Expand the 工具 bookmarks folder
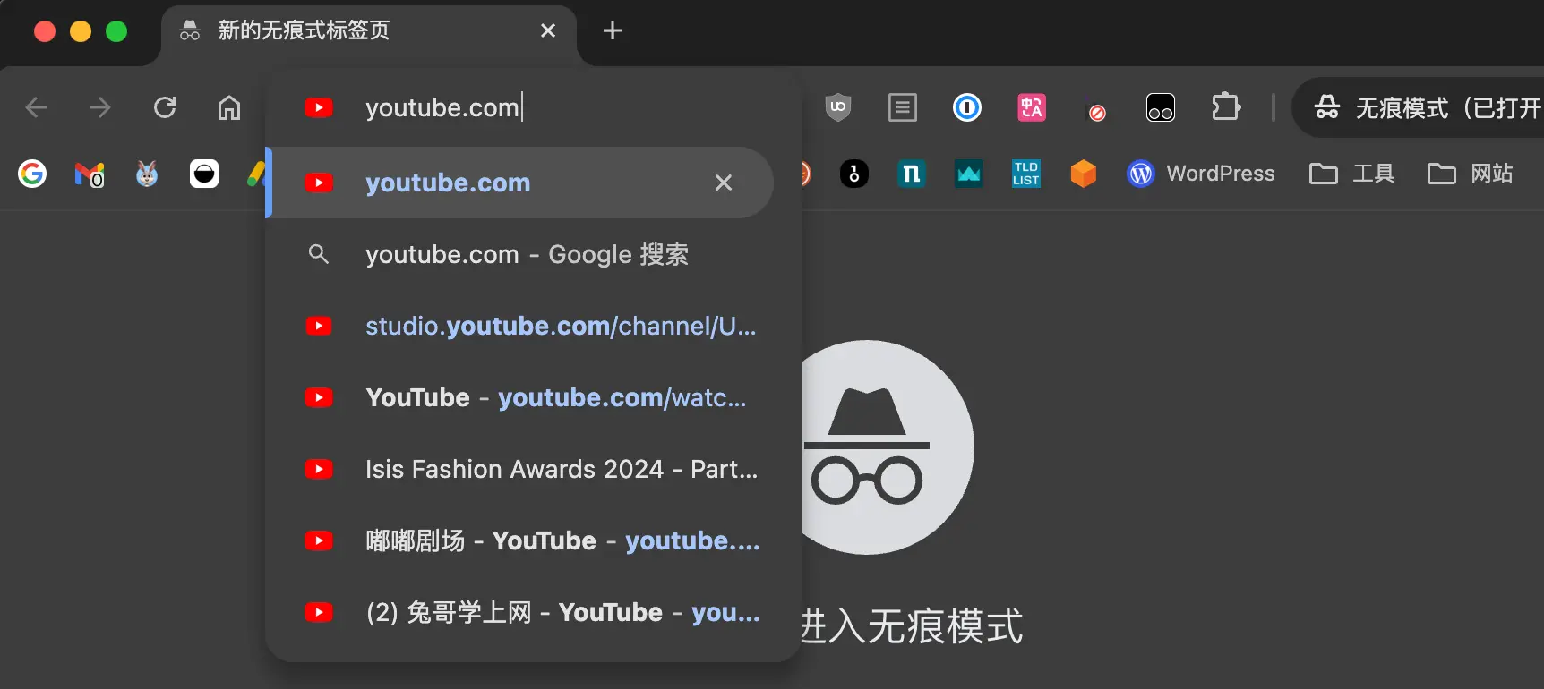Screen dimensions: 1544x689 pos(1351,174)
